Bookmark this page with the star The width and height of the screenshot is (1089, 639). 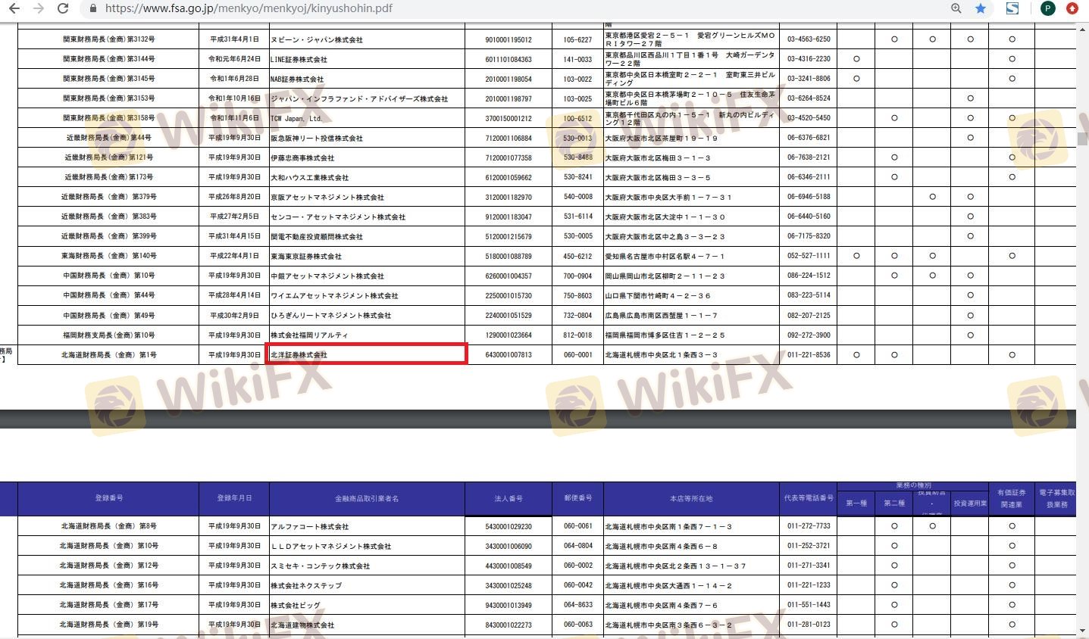[x=981, y=8]
